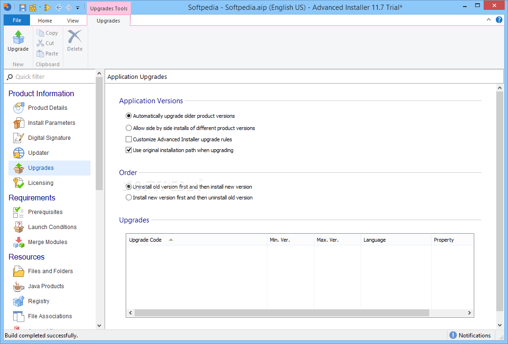
Task: Open the File menu
Action: coord(17,20)
